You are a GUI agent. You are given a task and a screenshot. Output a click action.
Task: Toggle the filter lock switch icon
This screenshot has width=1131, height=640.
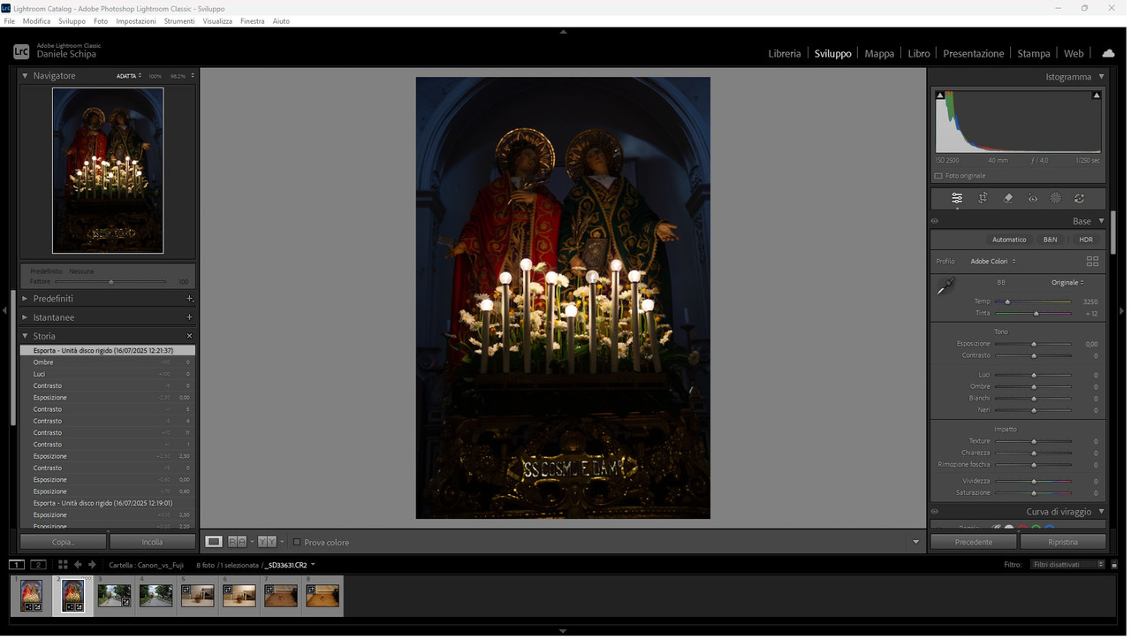[x=1114, y=565]
